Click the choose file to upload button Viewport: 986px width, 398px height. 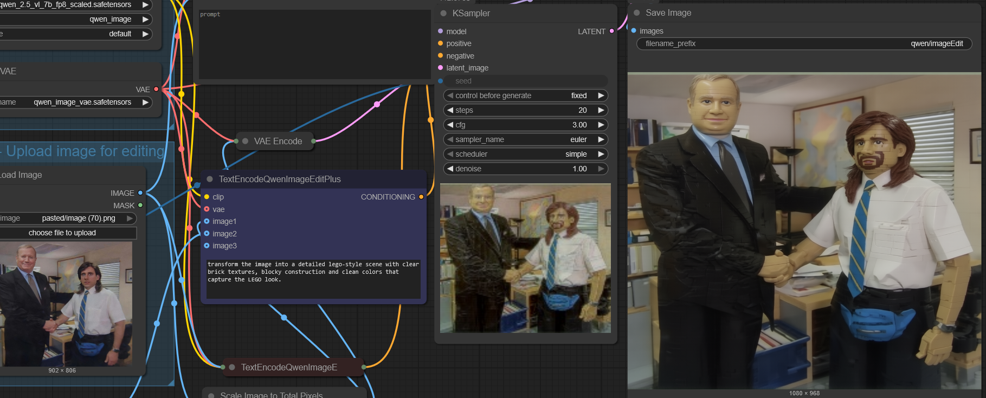coord(67,233)
